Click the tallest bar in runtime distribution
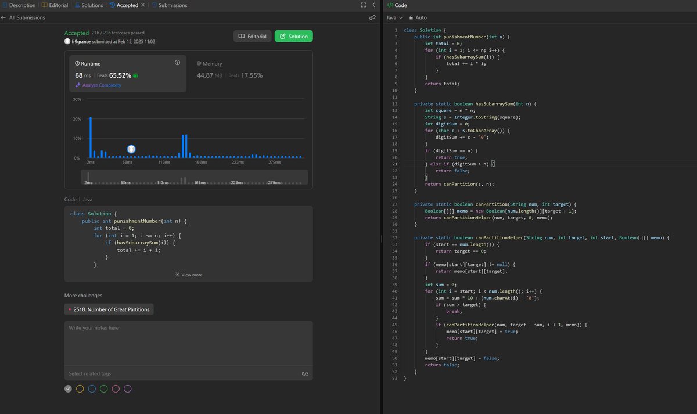697x414 pixels. (x=91, y=137)
